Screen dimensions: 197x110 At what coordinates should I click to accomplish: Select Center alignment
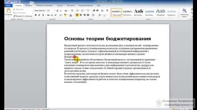81,15
